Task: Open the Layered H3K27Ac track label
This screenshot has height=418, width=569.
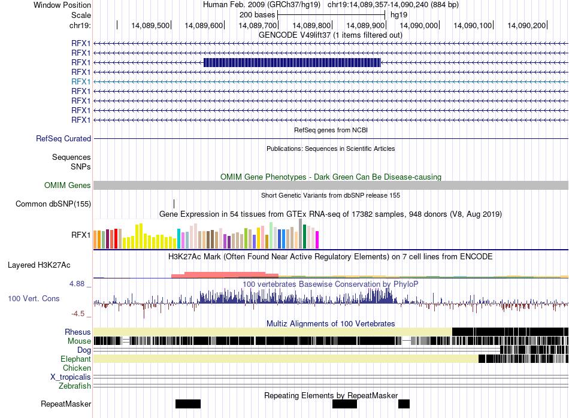Action: tap(39, 265)
